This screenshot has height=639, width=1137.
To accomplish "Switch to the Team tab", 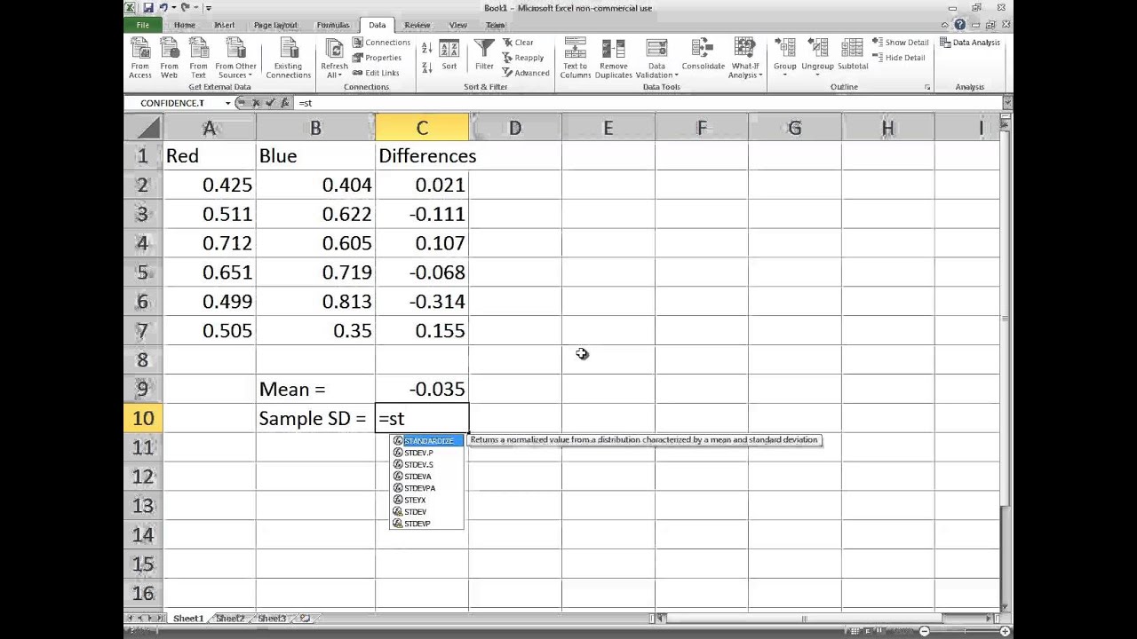I will [495, 25].
